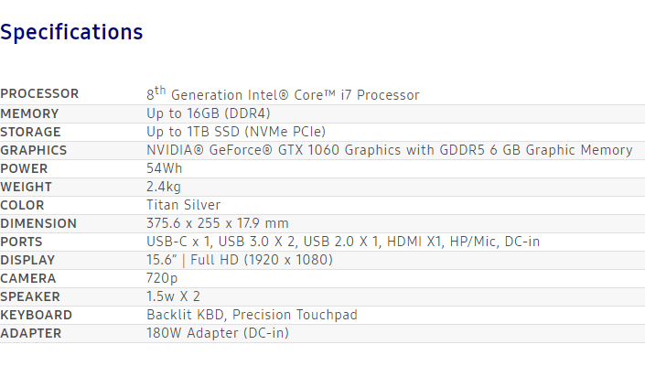Click the 180W Adapter (DC-in) value
The height and width of the screenshot is (366, 645).
(x=218, y=333)
